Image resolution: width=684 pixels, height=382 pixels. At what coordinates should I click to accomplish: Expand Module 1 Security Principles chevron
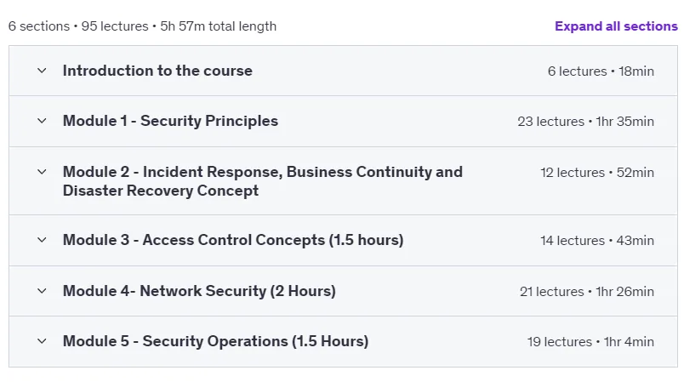(42, 121)
